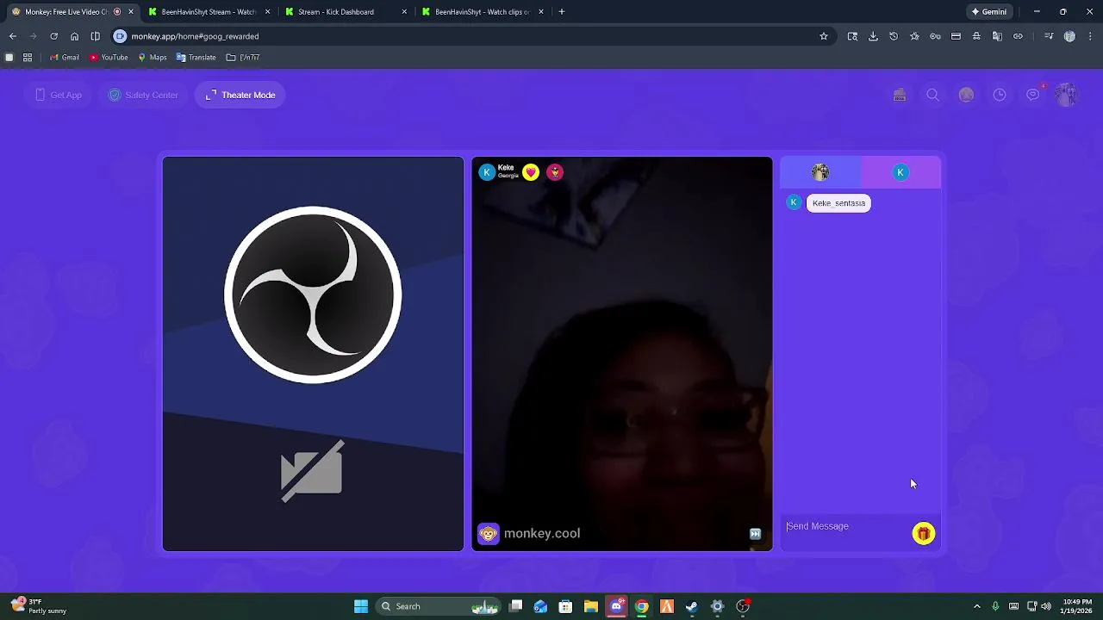Close the Kick Dashboard tab
This screenshot has width=1103, height=620.
coord(404,12)
